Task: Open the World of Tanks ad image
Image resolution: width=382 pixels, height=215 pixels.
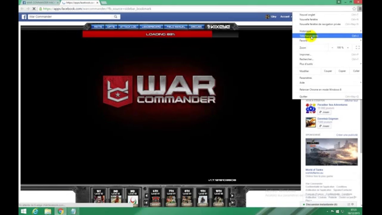Action: (x=331, y=152)
